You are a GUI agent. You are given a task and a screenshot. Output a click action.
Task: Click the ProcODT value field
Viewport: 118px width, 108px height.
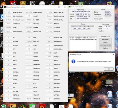tap(29, 20)
